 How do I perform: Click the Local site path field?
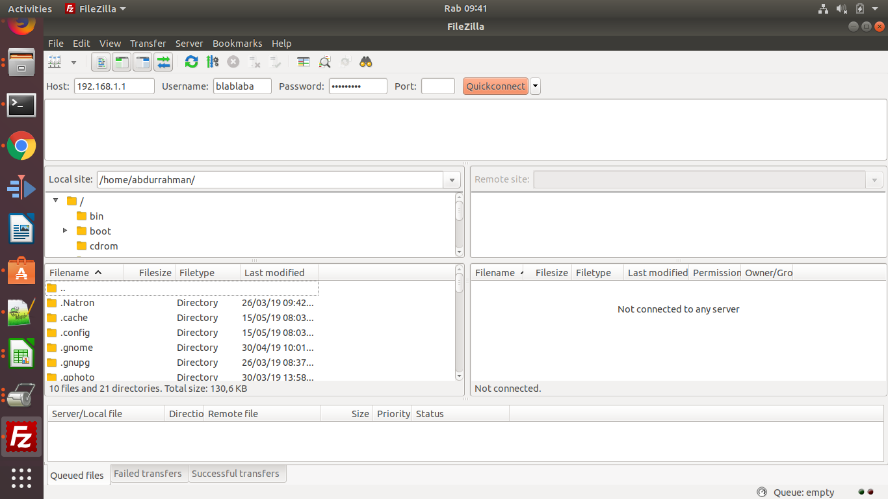tap(270, 180)
